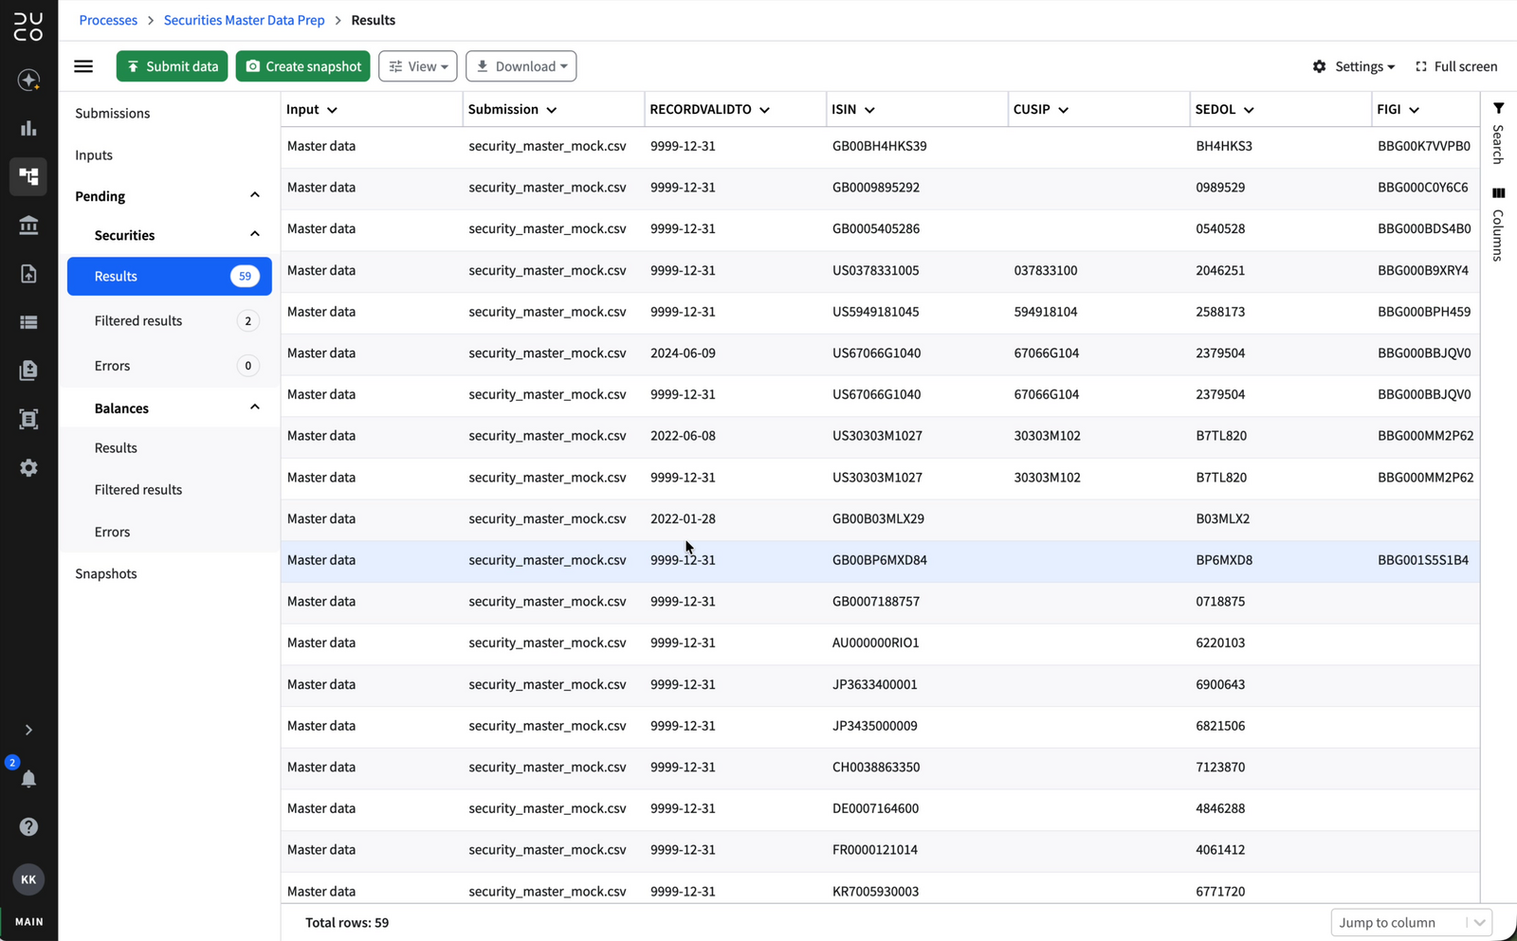Collapse the Balances section chevron

pyautogui.click(x=254, y=407)
